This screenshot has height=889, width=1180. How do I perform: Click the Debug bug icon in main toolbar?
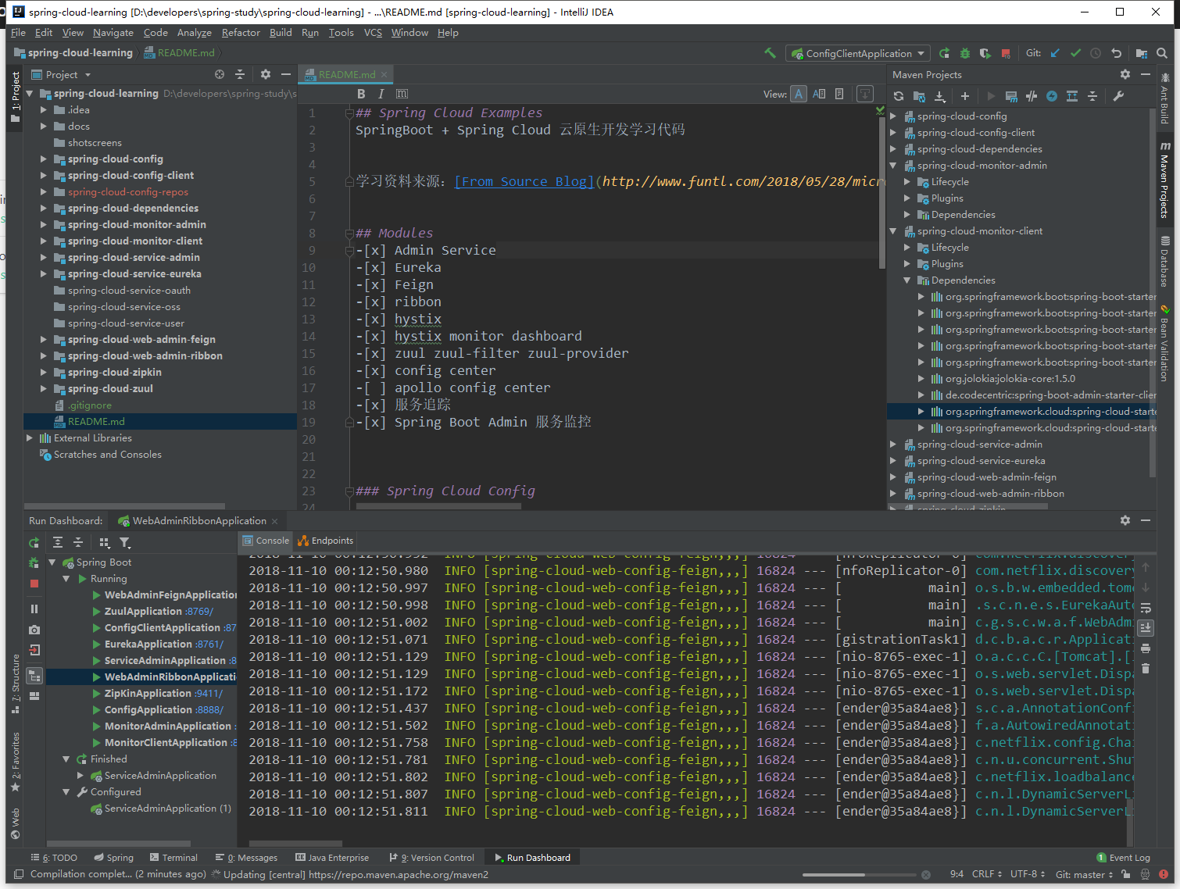pyautogui.click(x=965, y=53)
